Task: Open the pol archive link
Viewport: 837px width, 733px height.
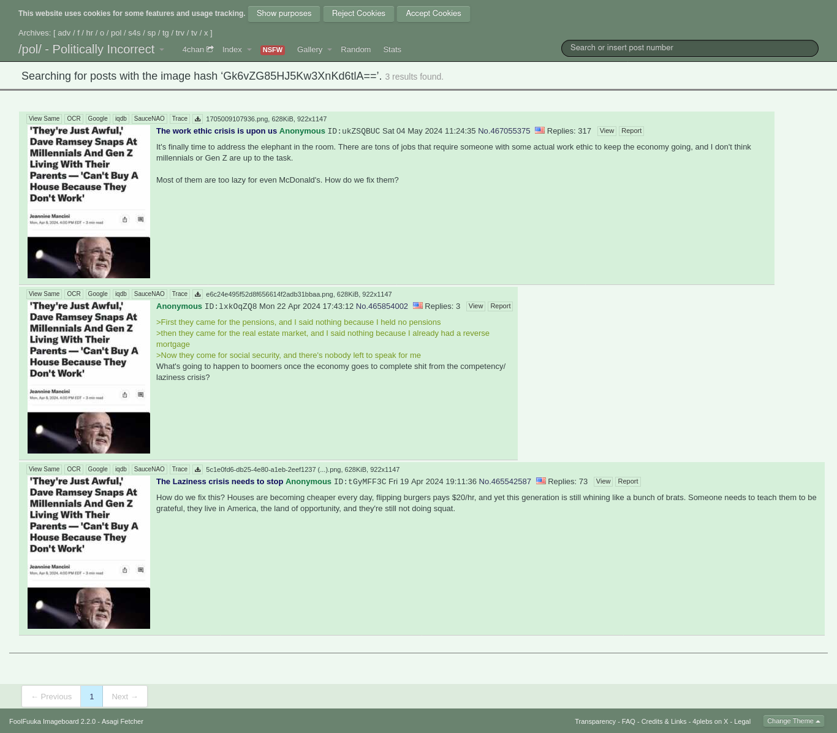Action: pos(116,33)
